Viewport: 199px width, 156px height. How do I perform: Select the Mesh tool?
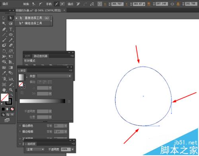(4, 68)
